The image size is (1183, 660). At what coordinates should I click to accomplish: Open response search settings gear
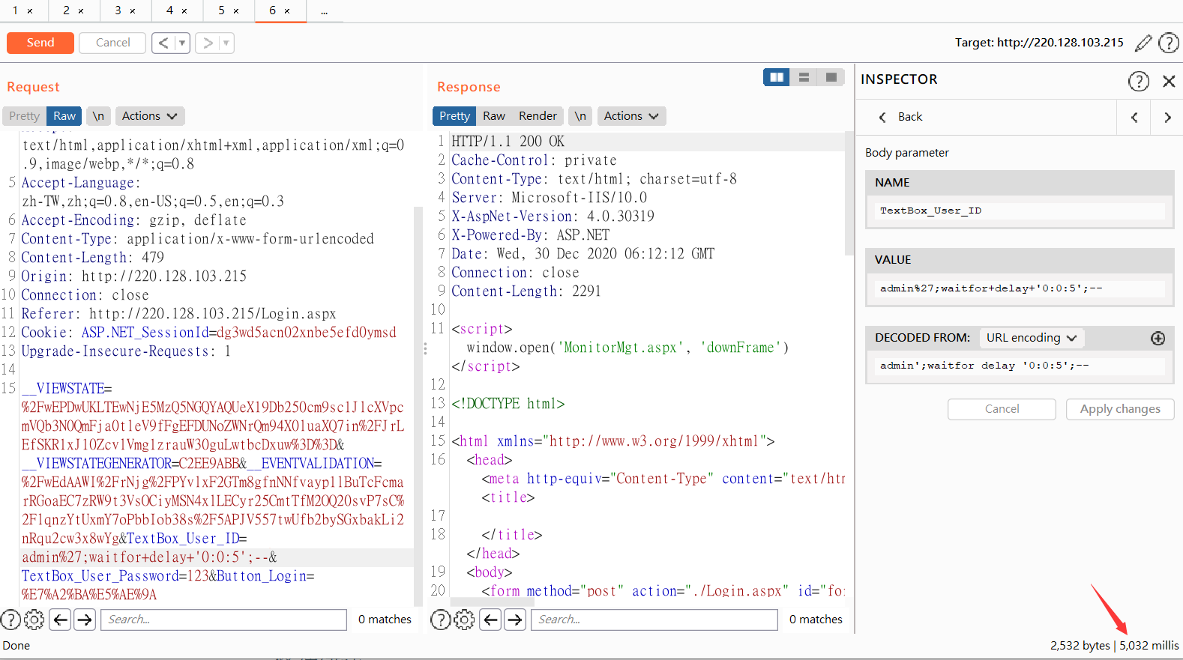(465, 620)
